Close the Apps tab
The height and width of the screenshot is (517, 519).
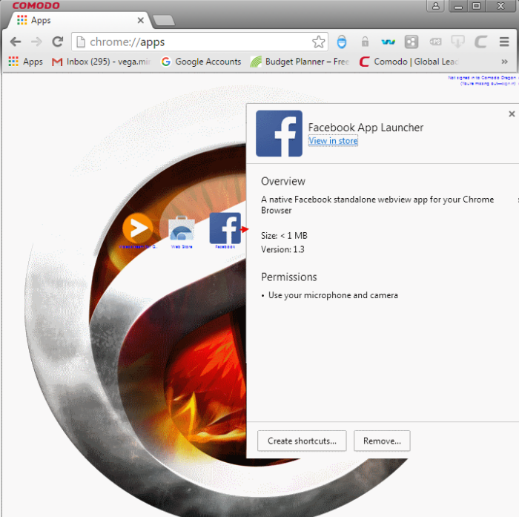[140, 21]
